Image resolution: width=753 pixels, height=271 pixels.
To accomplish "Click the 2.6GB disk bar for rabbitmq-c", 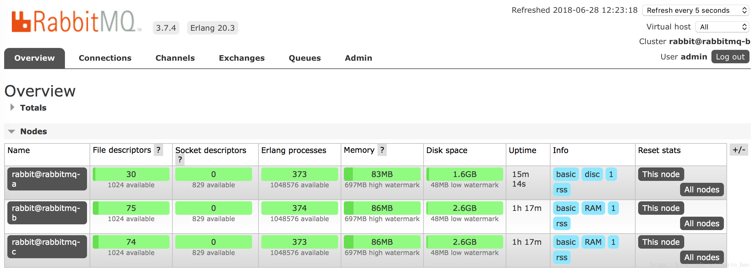I will click(464, 242).
